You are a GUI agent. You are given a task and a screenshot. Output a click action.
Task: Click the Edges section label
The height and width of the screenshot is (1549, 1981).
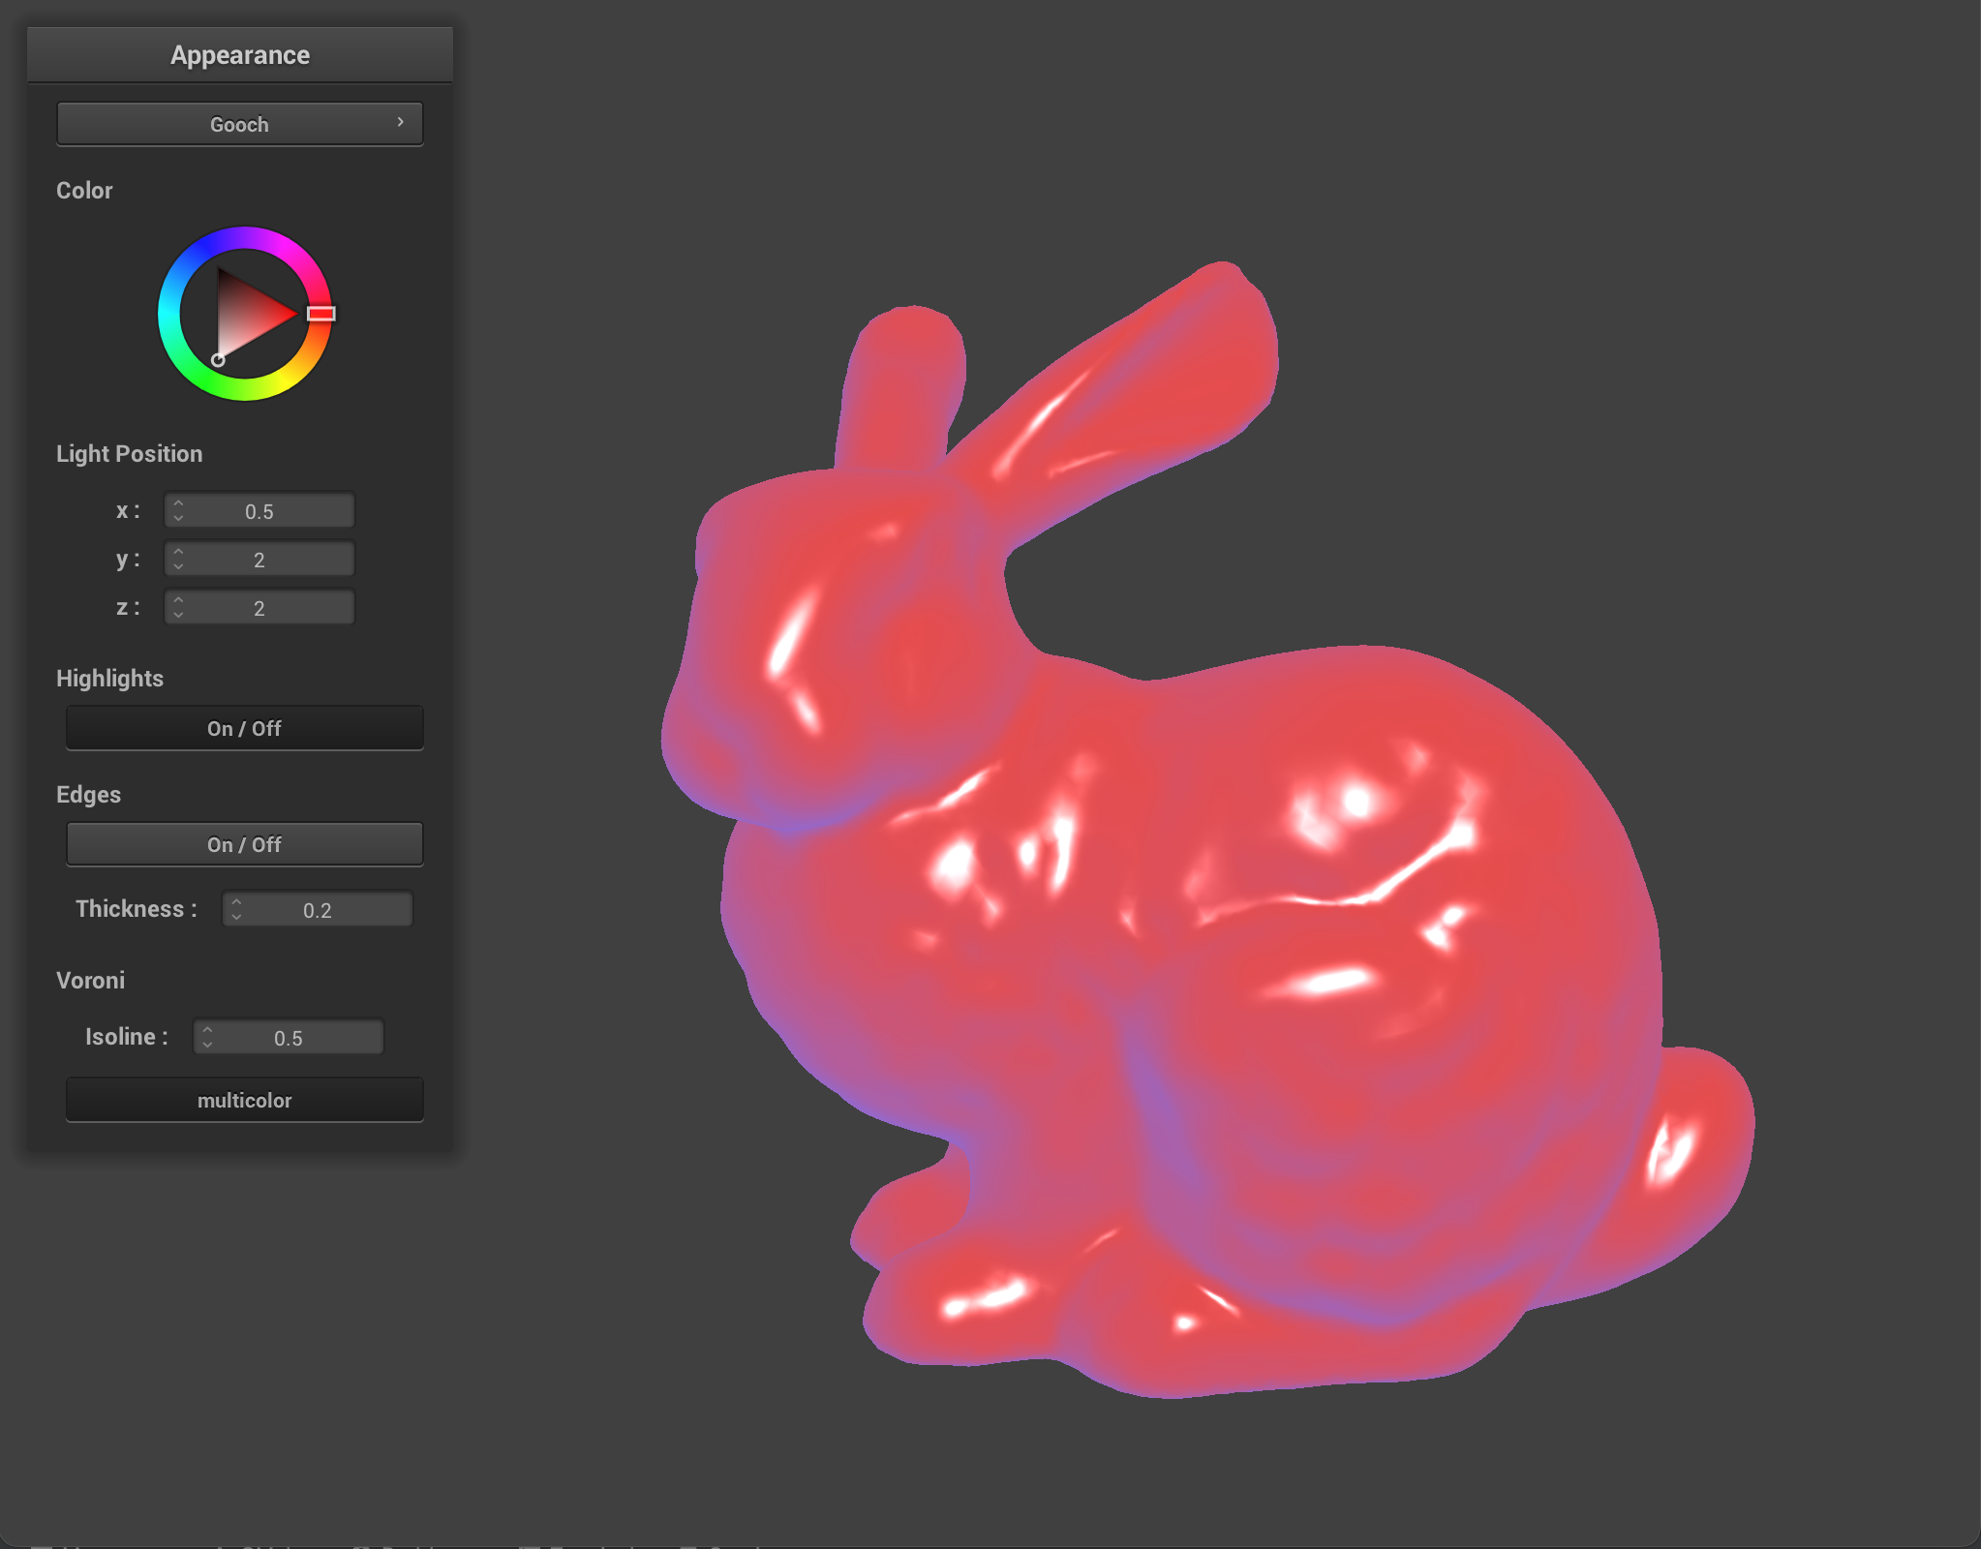click(89, 795)
